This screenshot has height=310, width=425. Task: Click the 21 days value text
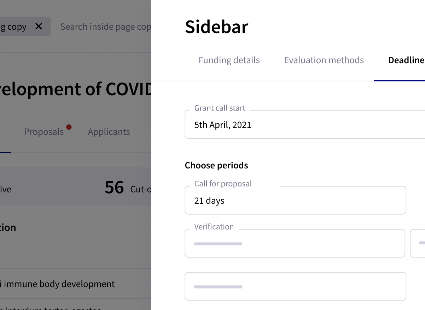tap(209, 201)
